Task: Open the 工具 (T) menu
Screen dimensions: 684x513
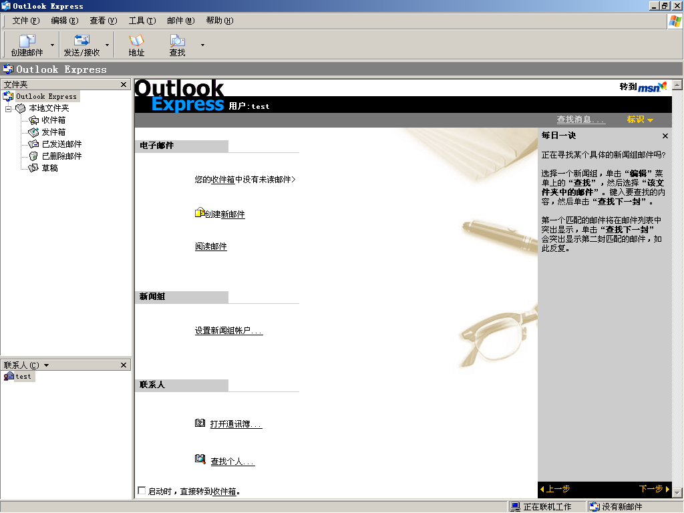Action: (142, 21)
